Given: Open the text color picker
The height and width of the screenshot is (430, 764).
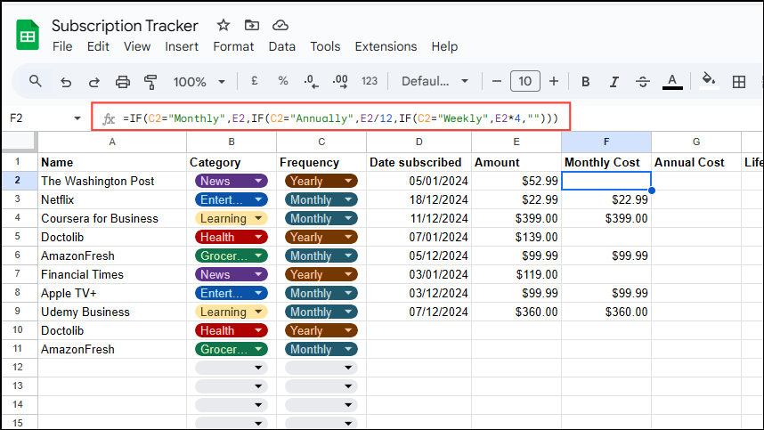Looking at the screenshot, I should pyautogui.click(x=672, y=81).
